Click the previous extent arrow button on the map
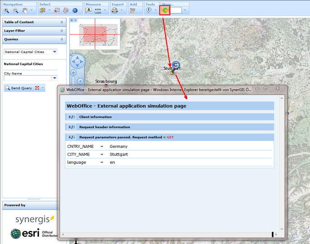310x244 pixels. click(x=80, y=81)
